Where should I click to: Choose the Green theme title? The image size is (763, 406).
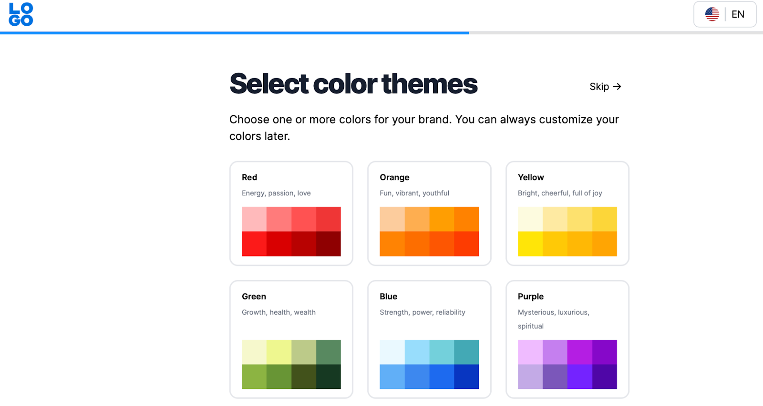(x=254, y=296)
